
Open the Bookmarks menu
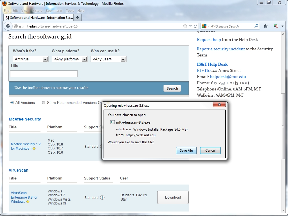(x=54, y=11)
